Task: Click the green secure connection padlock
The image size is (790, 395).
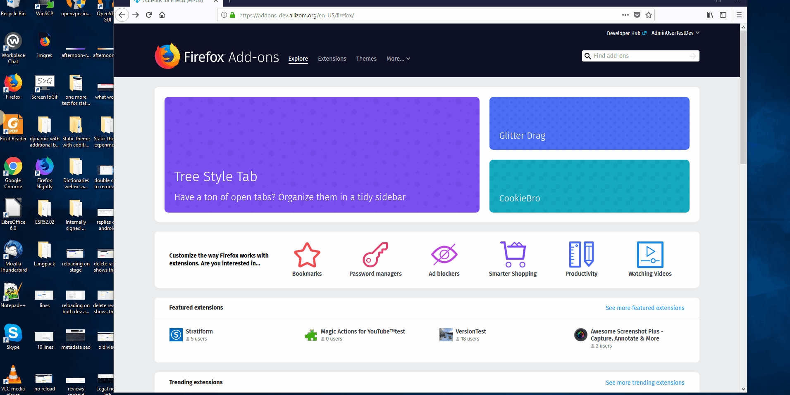Action: (x=232, y=15)
